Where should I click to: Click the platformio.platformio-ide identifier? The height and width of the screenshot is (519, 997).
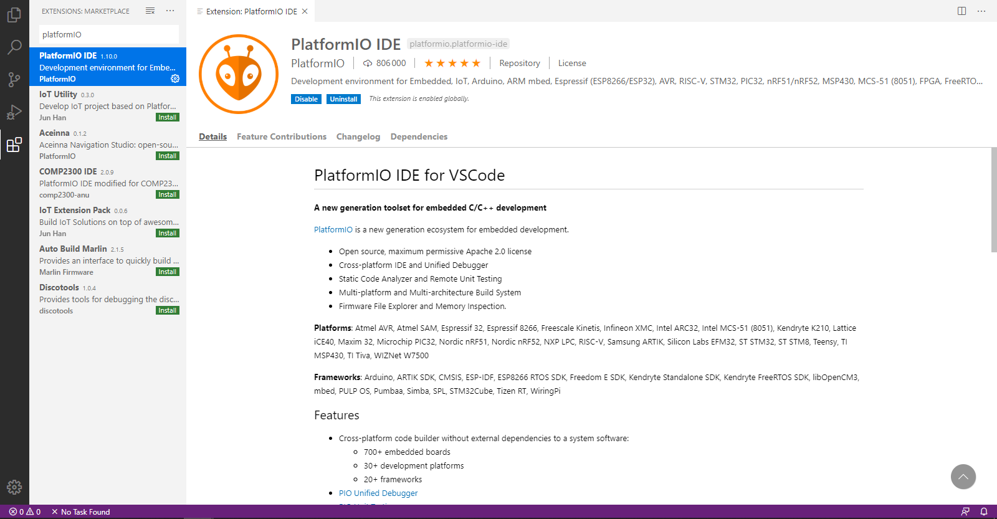pos(458,44)
